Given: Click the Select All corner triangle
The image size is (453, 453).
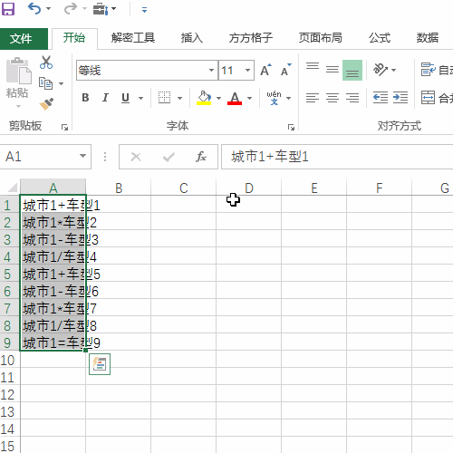Looking at the screenshot, I should click(12, 188).
